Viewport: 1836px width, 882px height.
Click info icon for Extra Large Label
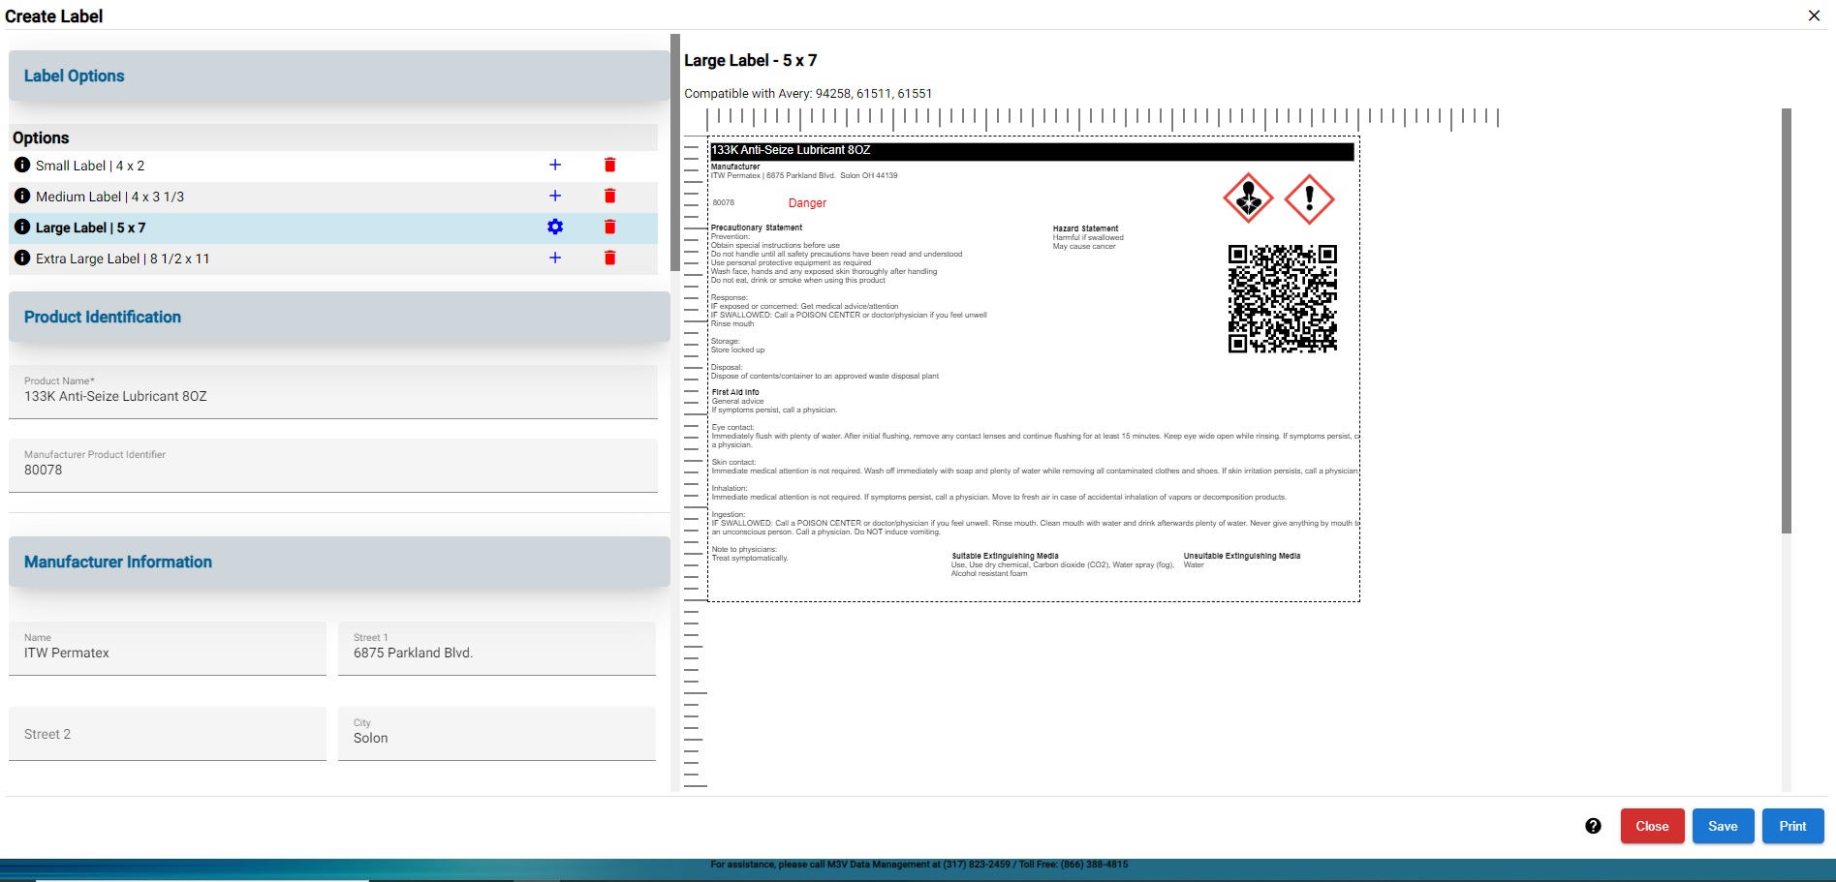tap(22, 258)
